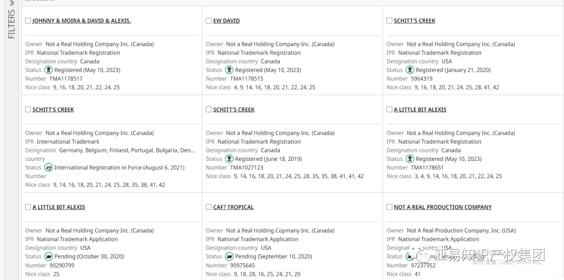Tick the EW DAVID checkbox
The width and height of the screenshot is (564, 280).
(209, 21)
